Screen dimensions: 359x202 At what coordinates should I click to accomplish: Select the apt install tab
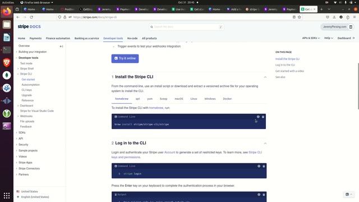coord(137,99)
